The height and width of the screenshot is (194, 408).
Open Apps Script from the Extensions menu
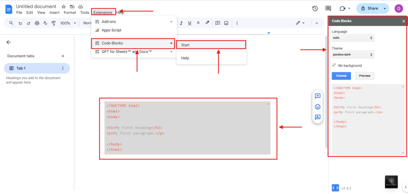(x=111, y=30)
